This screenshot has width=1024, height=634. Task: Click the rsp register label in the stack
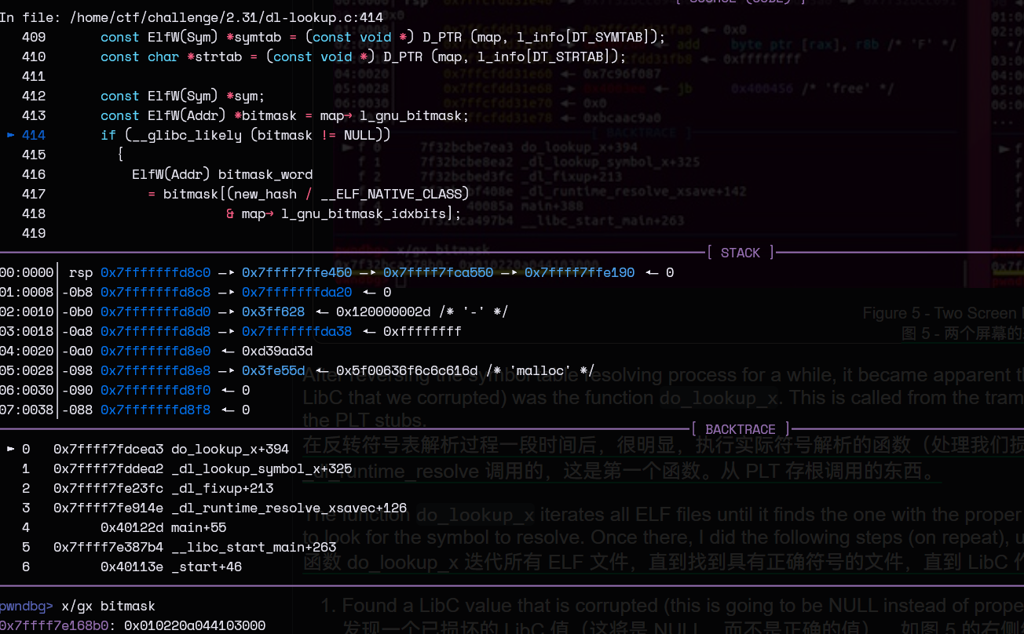coord(81,272)
